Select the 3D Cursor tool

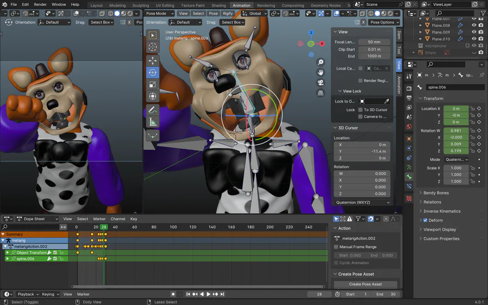coord(152,47)
